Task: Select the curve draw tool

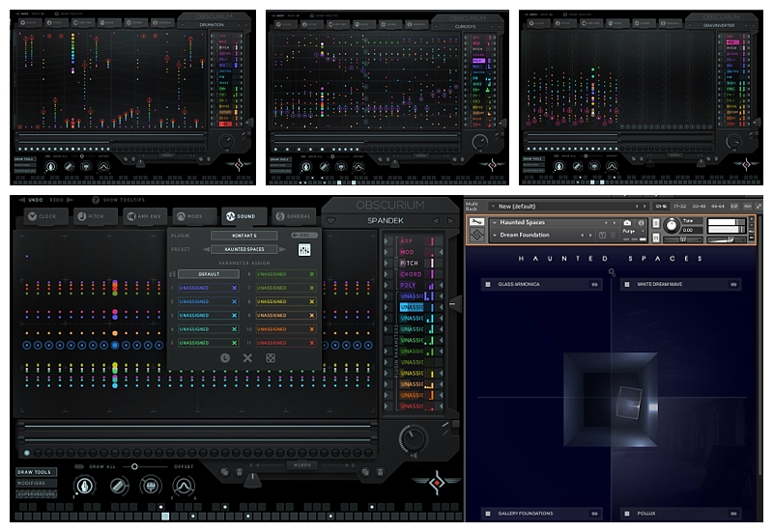Action: (184, 487)
